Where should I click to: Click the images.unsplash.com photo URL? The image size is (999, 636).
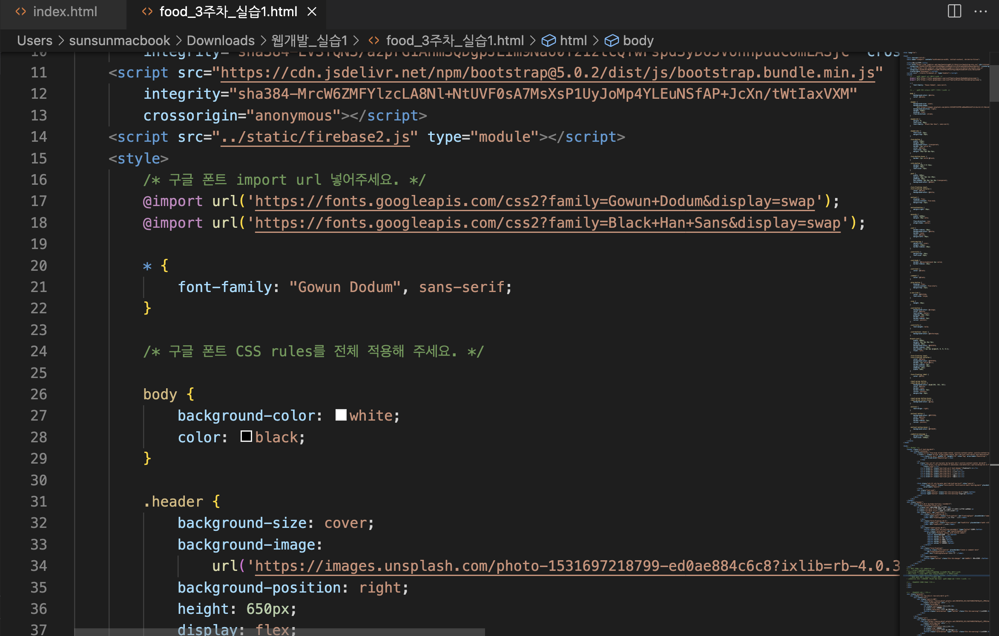point(577,566)
